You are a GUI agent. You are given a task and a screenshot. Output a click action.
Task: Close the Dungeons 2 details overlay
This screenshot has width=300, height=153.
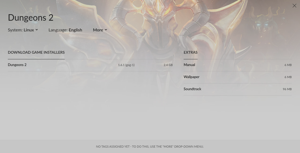coord(294,6)
